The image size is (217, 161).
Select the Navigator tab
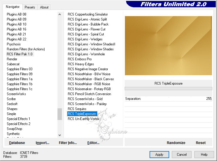coord(13,7)
